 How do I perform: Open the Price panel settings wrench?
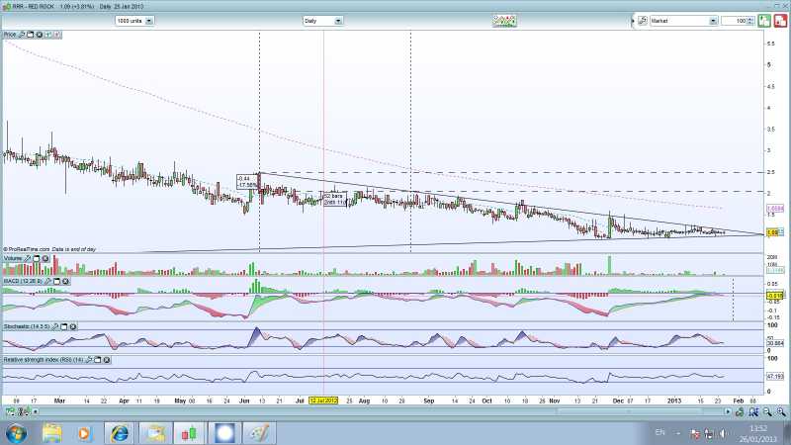click(x=23, y=35)
